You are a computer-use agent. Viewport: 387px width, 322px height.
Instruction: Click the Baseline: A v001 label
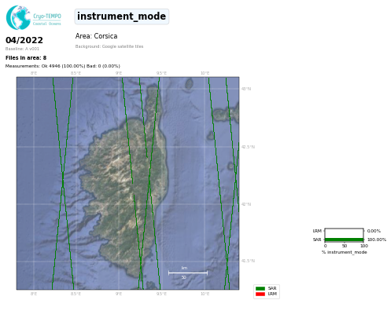coord(22,49)
